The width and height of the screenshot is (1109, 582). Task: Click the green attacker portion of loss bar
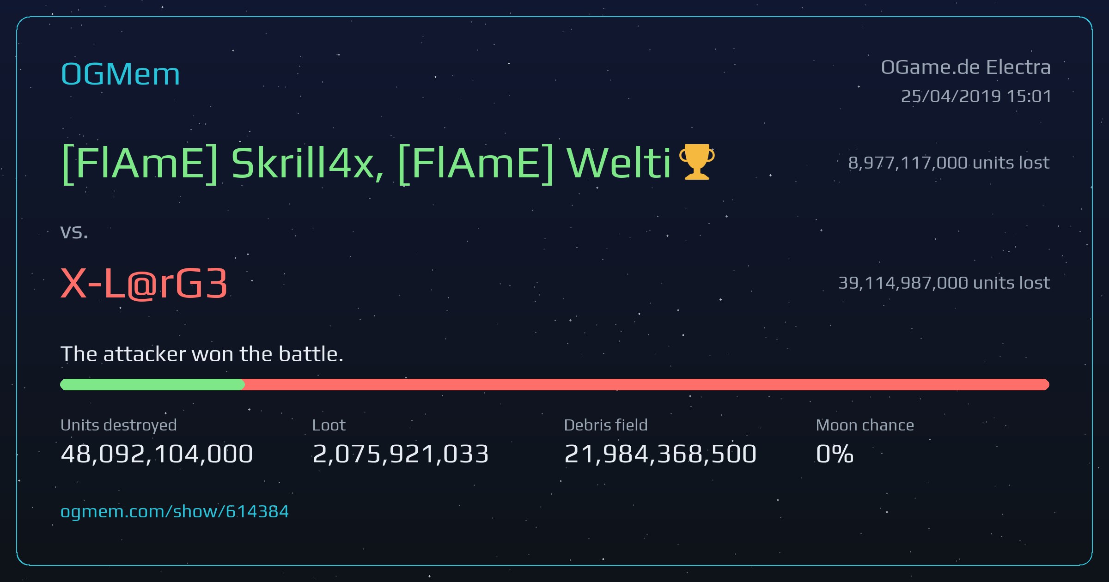152,384
